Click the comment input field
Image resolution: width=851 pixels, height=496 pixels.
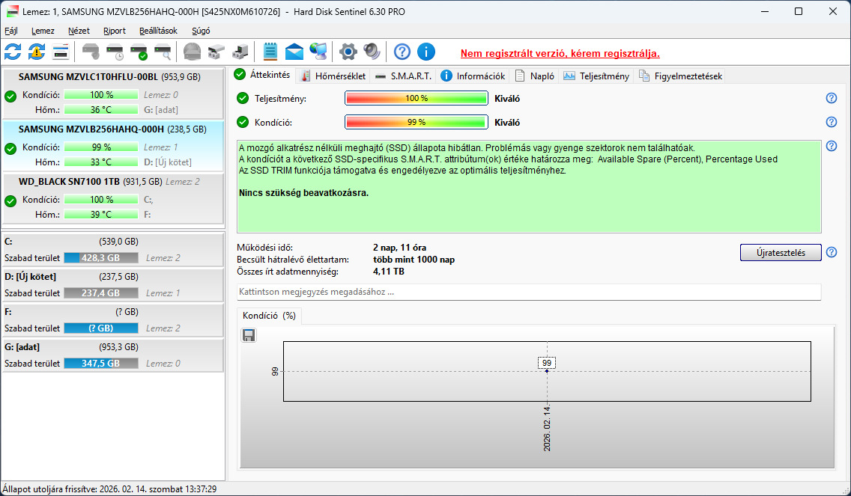tap(529, 292)
